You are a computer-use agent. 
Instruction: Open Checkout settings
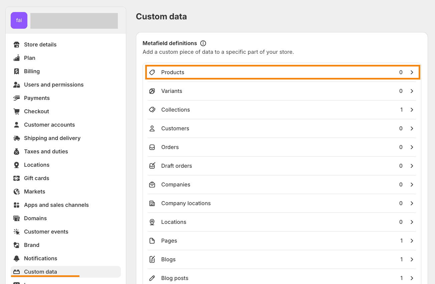(x=66, y=111)
